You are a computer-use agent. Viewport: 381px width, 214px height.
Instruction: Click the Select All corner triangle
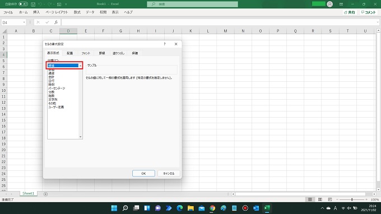tap(4, 31)
